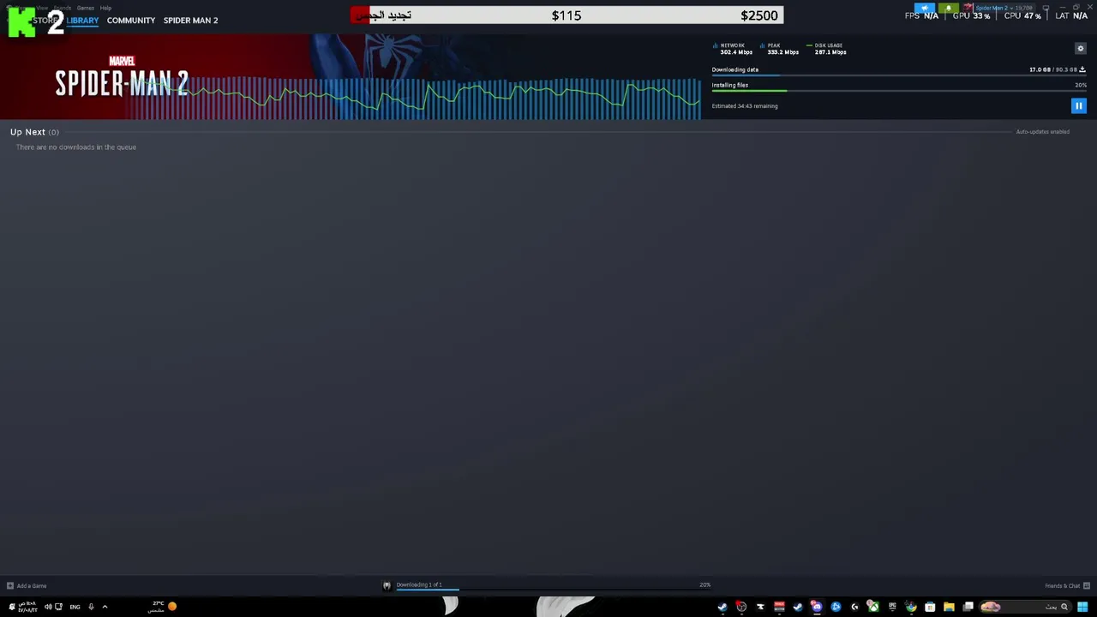Open the Help menu

coord(105,8)
